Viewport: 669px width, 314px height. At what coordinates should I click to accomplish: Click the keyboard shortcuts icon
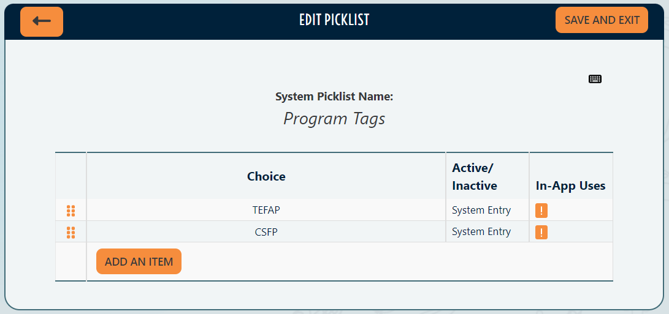tap(595, 79)
